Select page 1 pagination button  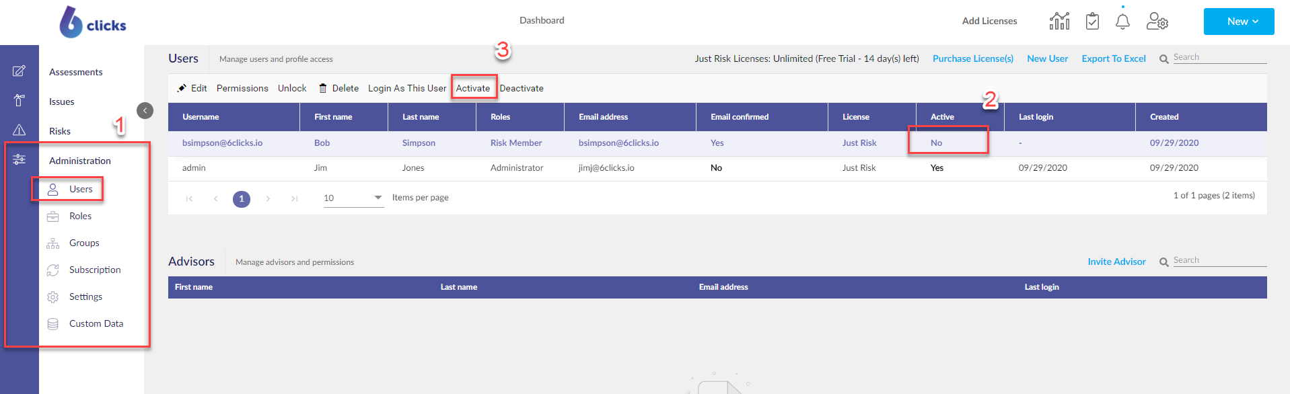pyautogui.click(x=242, y=199)
